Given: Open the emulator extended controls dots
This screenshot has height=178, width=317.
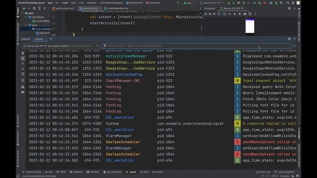Looking at the screenshot, I should click(x=255, y=14).
